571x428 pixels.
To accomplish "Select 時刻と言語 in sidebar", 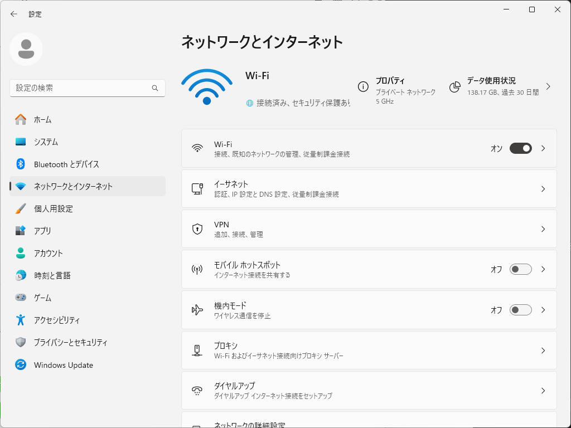I will [x=88, y=275].
